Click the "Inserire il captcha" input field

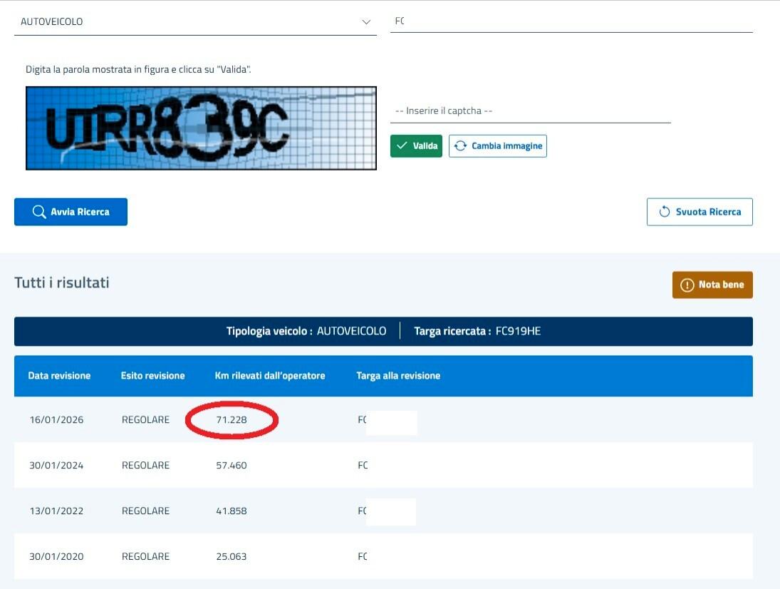[530, 111]
